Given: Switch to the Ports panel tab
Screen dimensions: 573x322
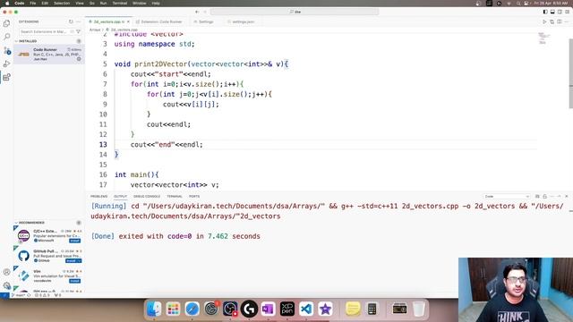Looking at the screenshot, I should 194,197.
